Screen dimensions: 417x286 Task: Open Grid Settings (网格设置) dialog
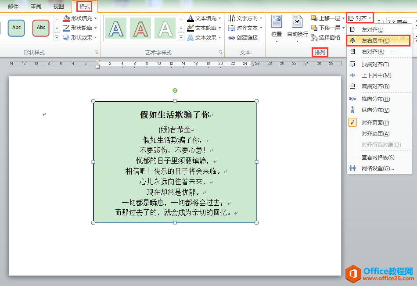pos(377,168)
